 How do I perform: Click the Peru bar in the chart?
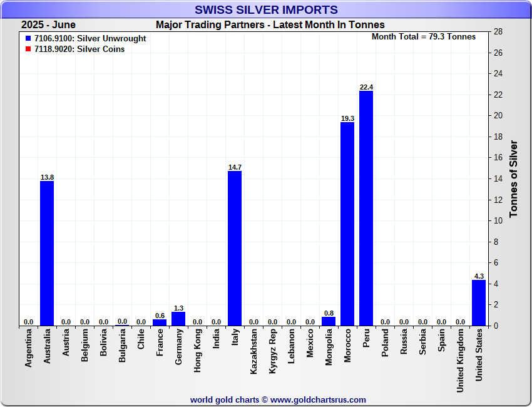coord(366,208)
